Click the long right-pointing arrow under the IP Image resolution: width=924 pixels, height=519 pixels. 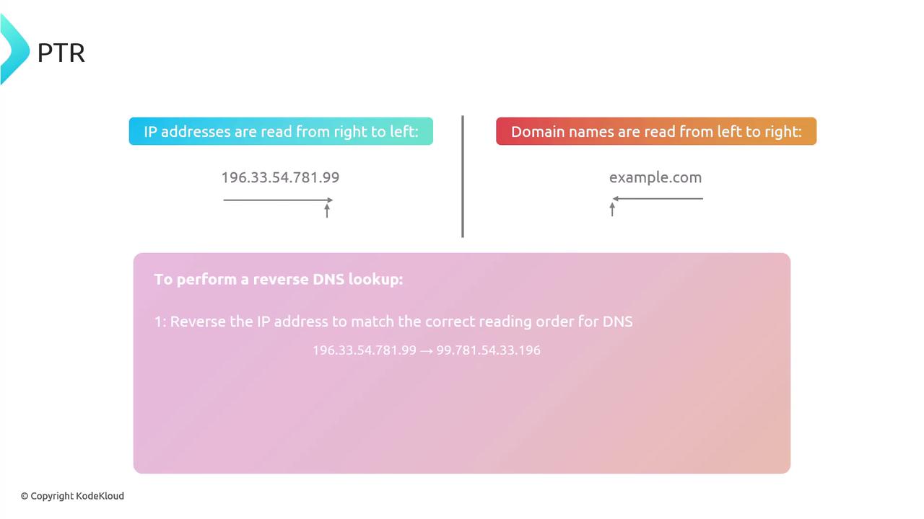pyautogui.click(x=278, y=200)
